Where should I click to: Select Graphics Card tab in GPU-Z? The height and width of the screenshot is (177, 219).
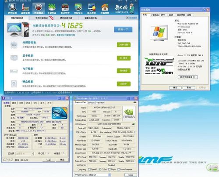(x=81, y=102)
